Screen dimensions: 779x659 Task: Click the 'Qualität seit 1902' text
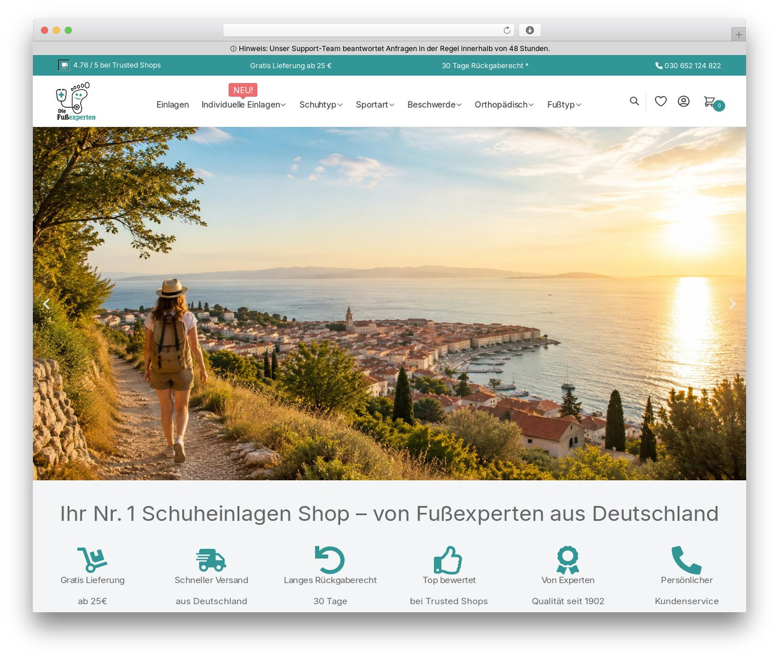pyautogui.click(x=568, y=601)
